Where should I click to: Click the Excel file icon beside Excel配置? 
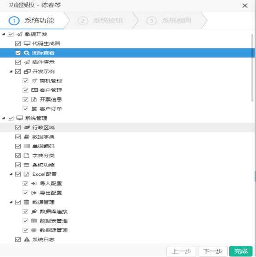tap(26, 174)
